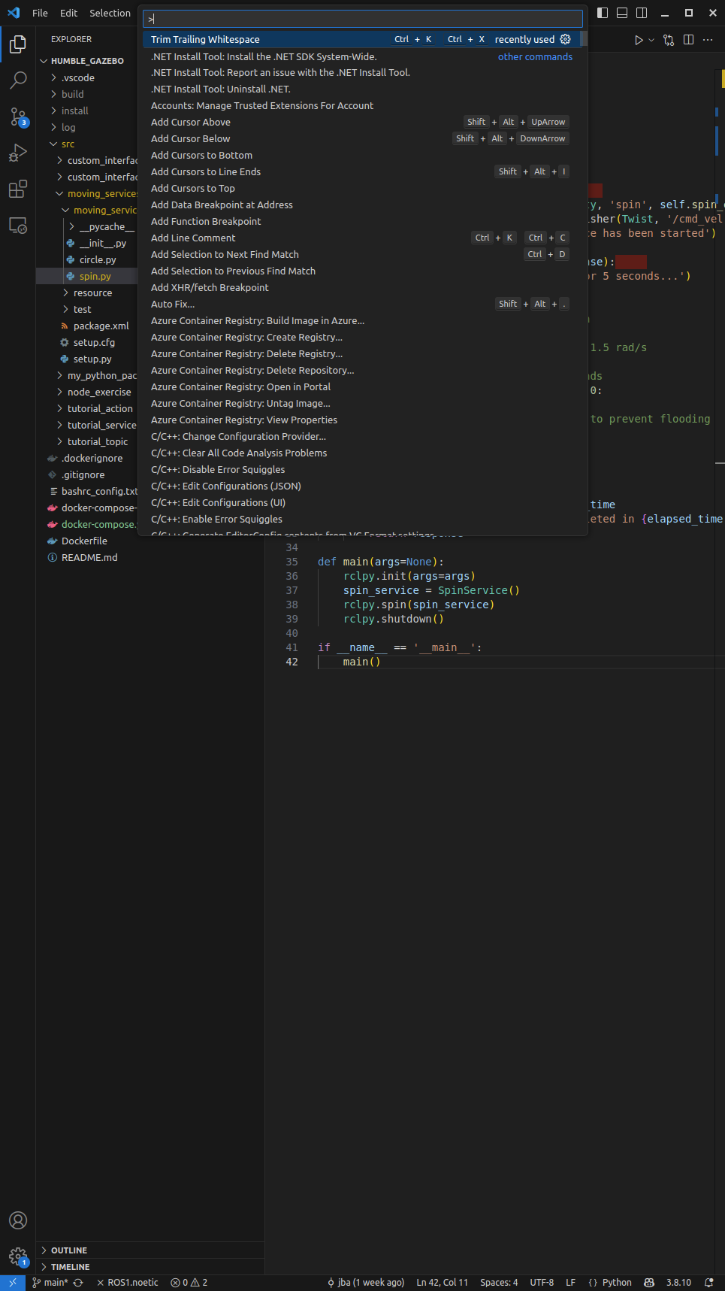725x1291 pixels.
Task: Click the Split Editor Right icon
Action: (688, 40)
